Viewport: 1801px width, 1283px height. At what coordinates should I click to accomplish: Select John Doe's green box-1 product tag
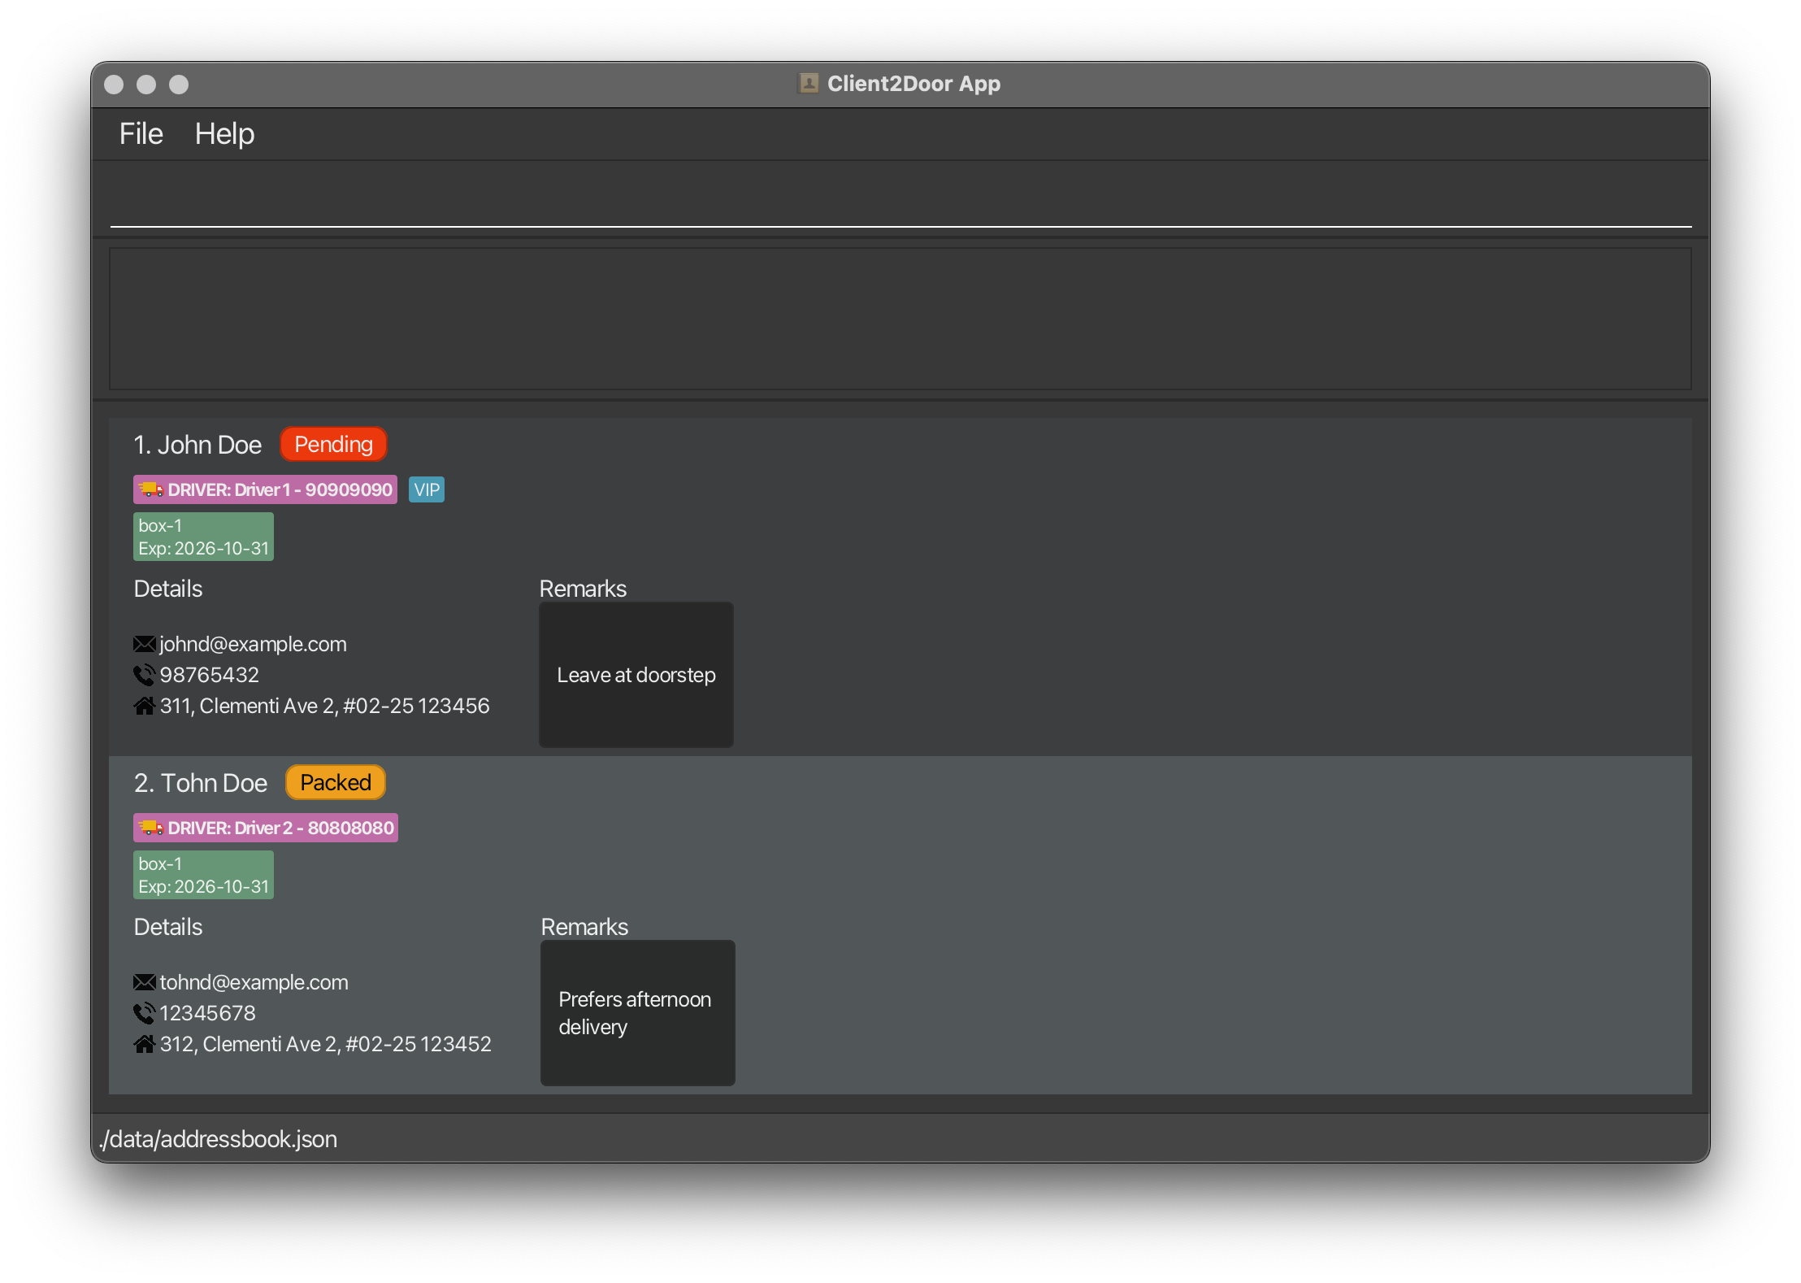[203, 537]
